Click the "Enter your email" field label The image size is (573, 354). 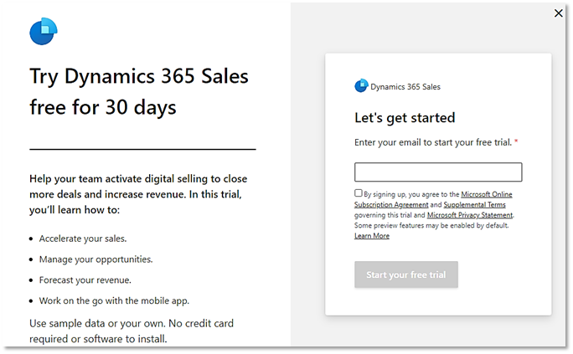pyautogui.click(x=433, y=142)
